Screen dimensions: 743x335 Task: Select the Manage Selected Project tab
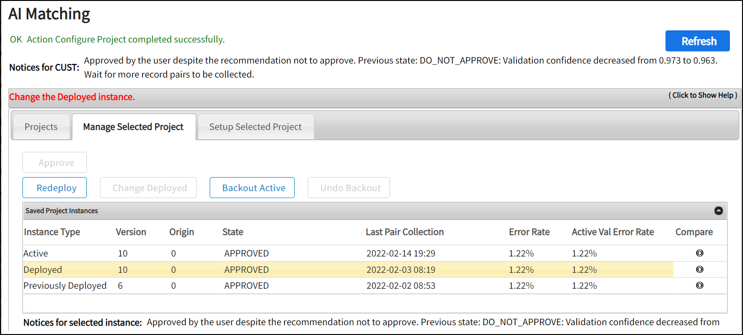133,127
